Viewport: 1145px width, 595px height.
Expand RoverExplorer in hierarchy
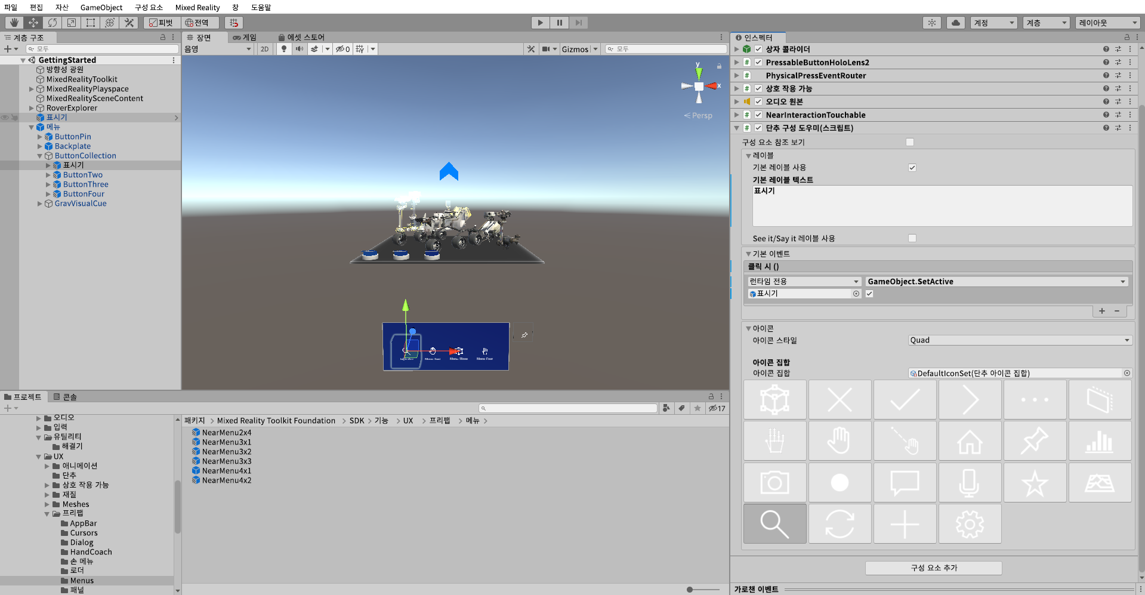(32, 108)
